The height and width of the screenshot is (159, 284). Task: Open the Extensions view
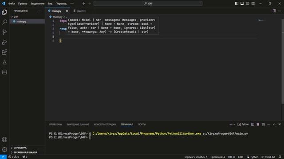click(4, 52)
